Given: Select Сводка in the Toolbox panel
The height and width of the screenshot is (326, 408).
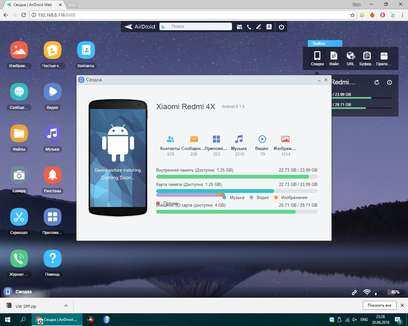Looking at the screenshot, I should (317, 59).
